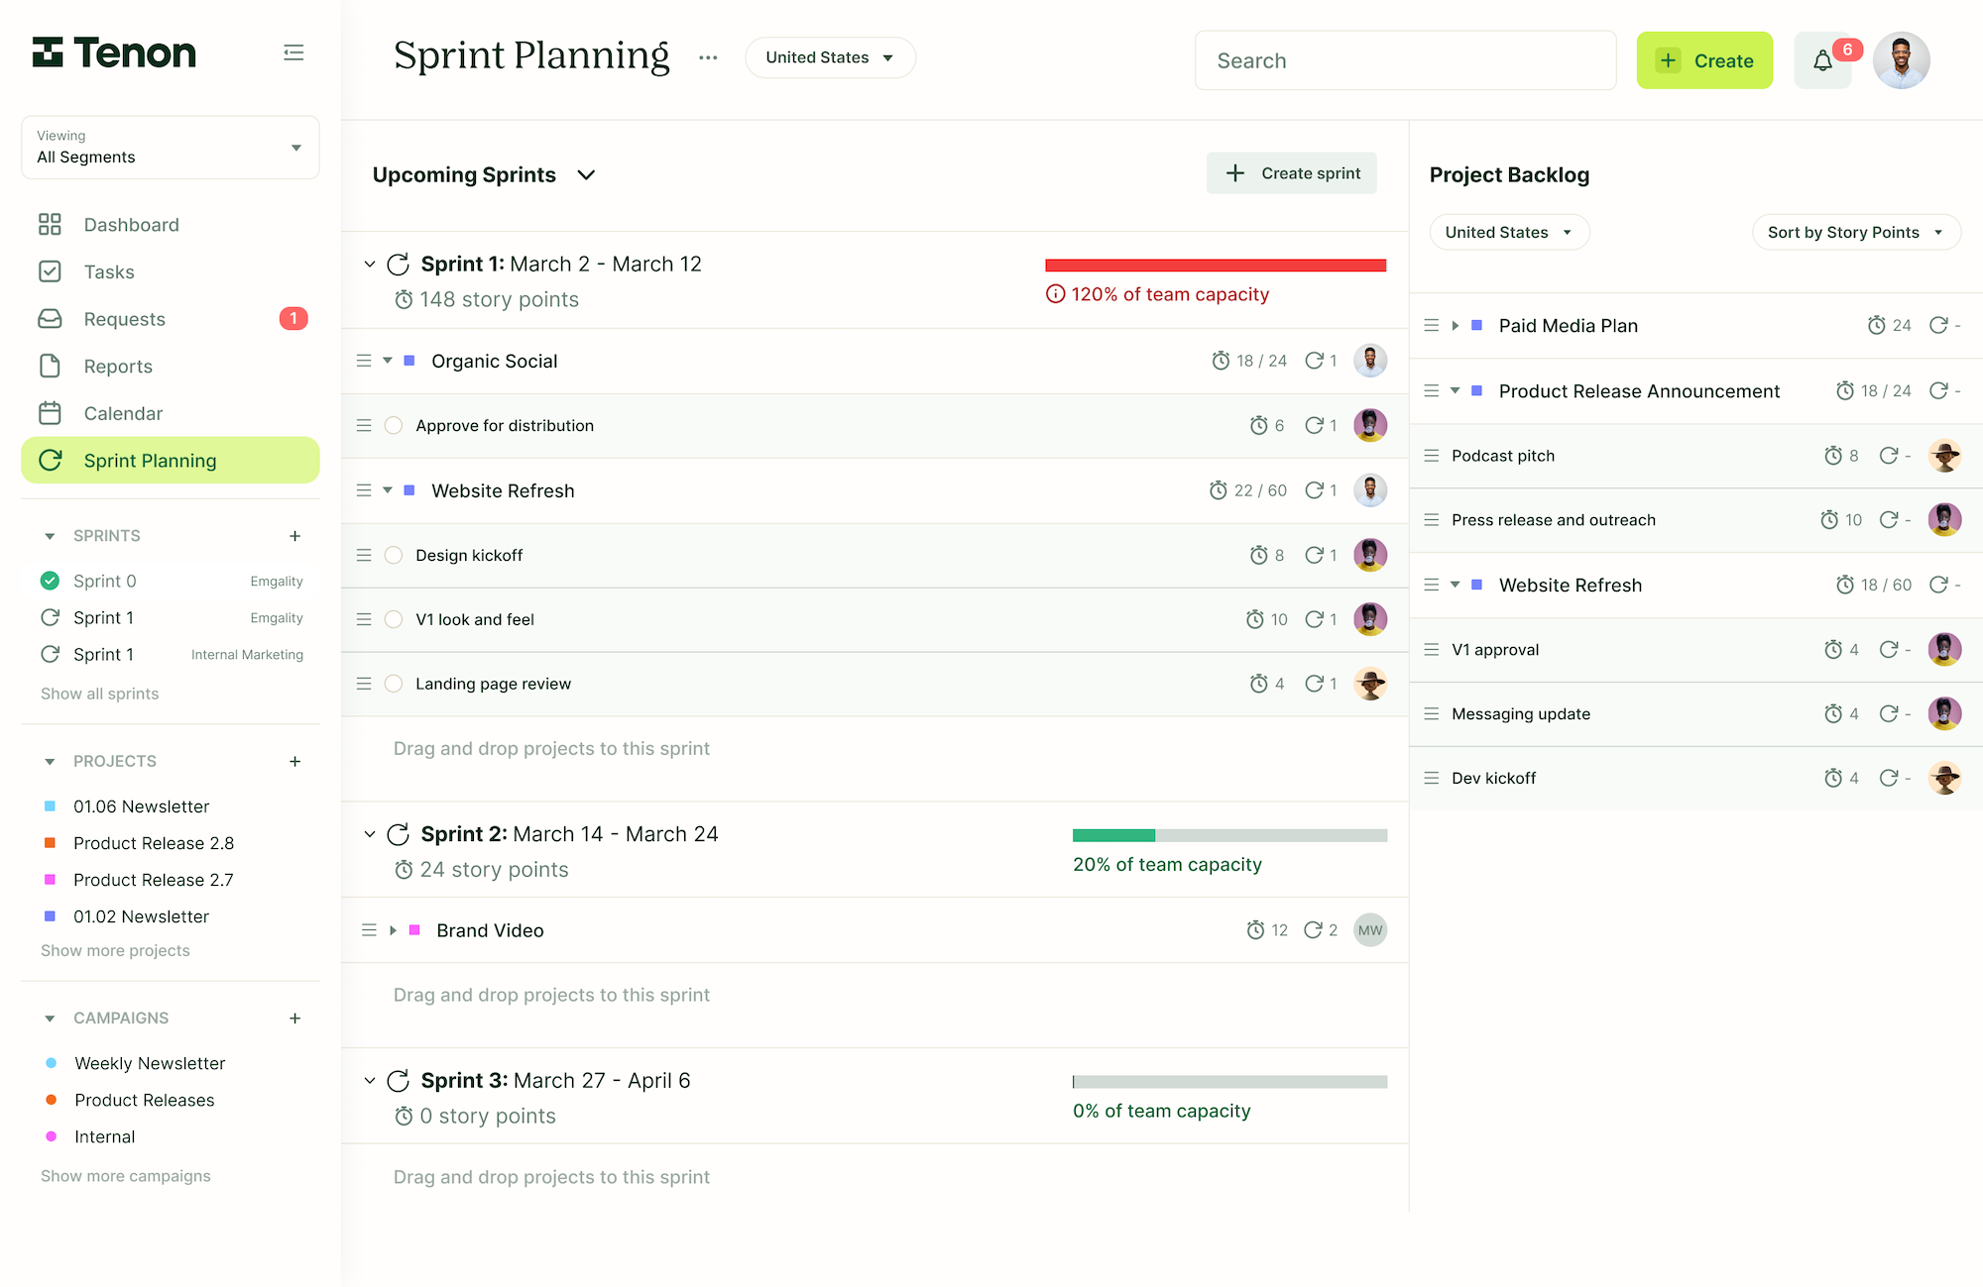The width and height of the screenshot is (1983, 1287).
Task: Open user profile avatar in top bar
Action: point(1901,60)
